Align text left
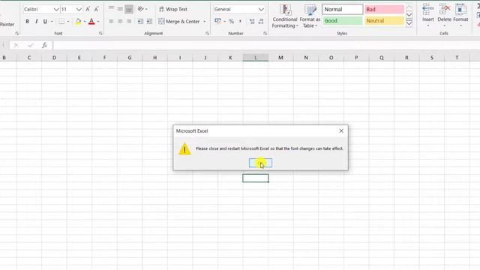This screenshot has width=480, height=270. coord(111,22)
